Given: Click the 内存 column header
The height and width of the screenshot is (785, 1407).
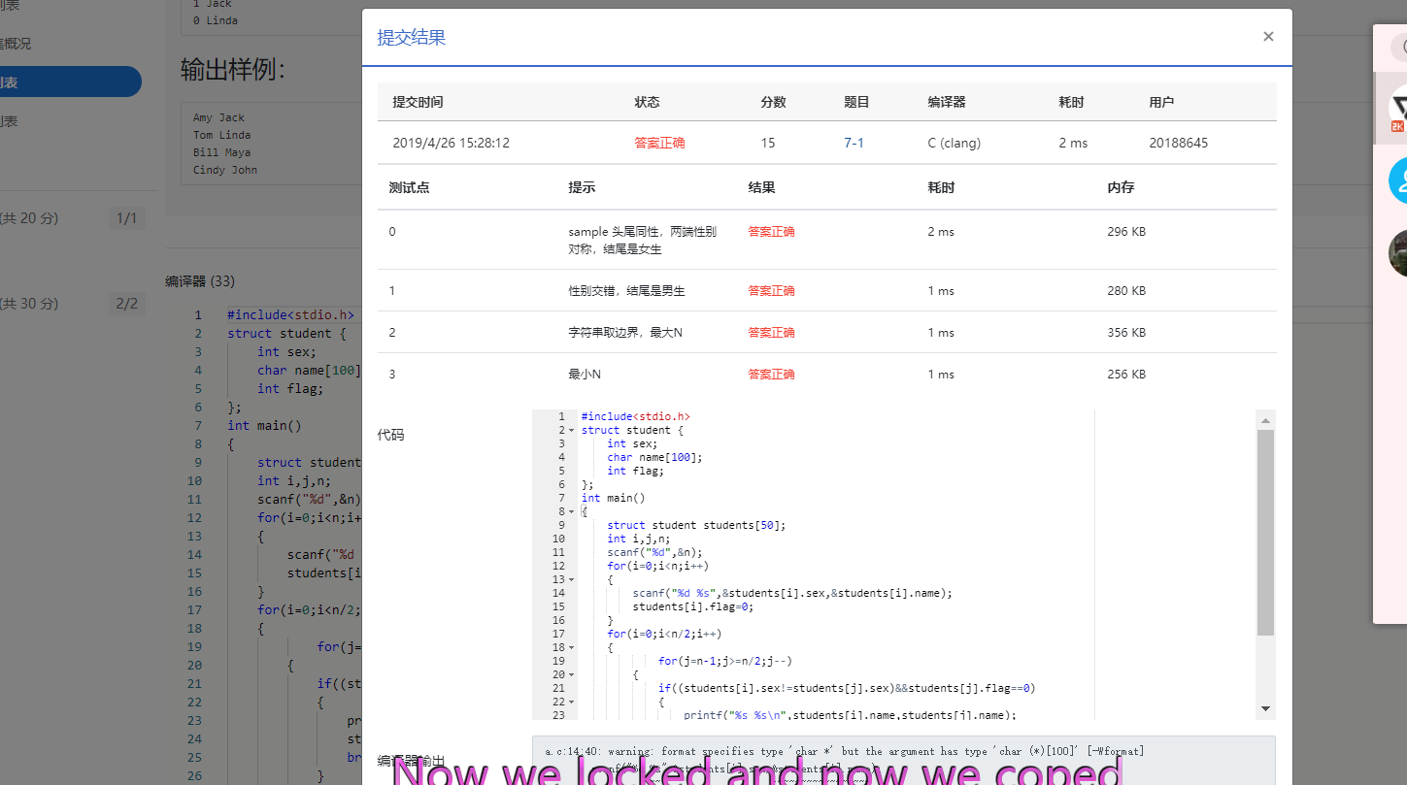Looking at the screenshot, I should coord(1121,187).
